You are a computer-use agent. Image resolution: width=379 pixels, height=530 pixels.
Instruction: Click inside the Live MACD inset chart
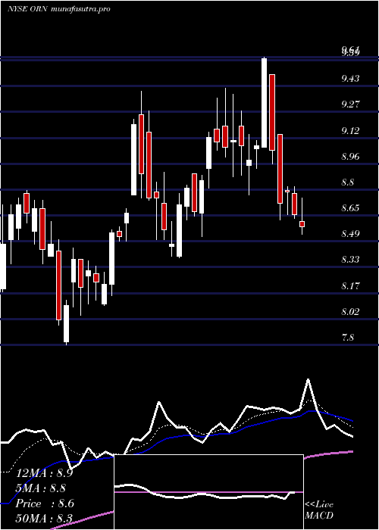click(208, 492)
